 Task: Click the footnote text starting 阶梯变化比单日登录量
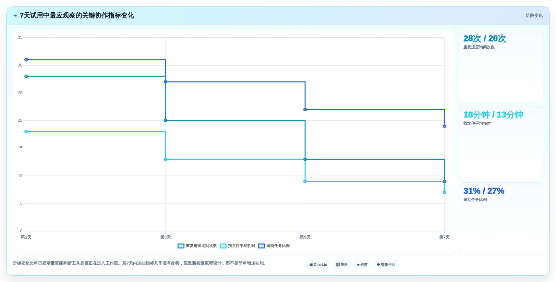(x=140, y=263)
